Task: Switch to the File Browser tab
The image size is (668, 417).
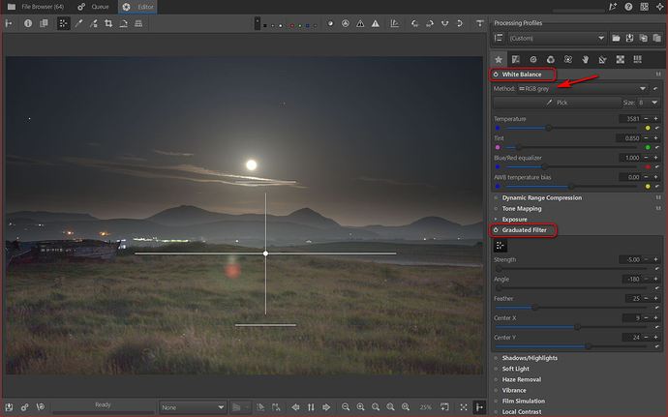Action: click(38, 6)
